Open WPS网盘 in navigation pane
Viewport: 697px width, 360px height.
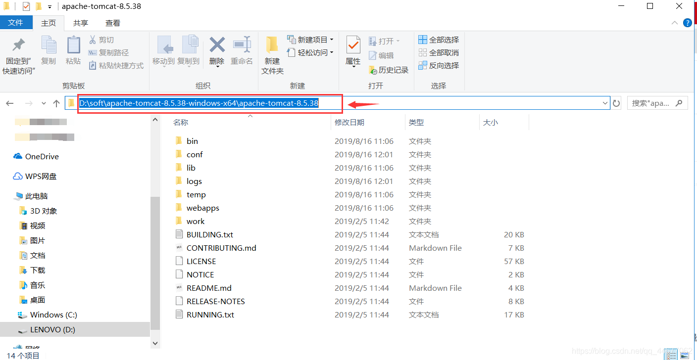[x=41, y=176]
